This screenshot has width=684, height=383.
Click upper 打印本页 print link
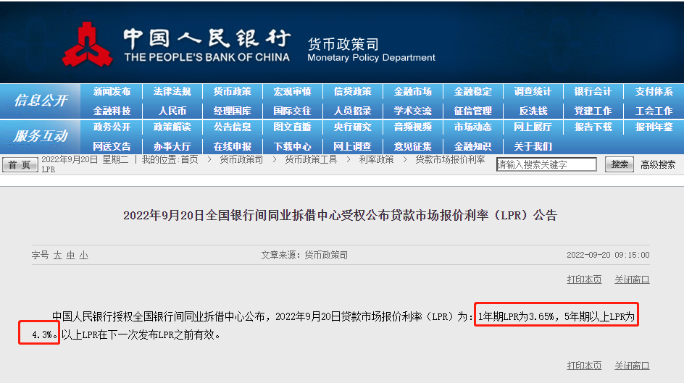click(x=584, y=279)
